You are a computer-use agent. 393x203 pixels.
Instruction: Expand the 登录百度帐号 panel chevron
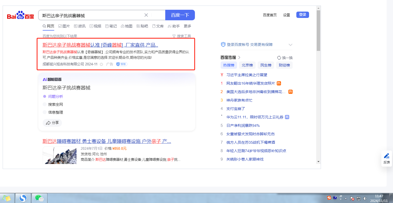[290, 45]
